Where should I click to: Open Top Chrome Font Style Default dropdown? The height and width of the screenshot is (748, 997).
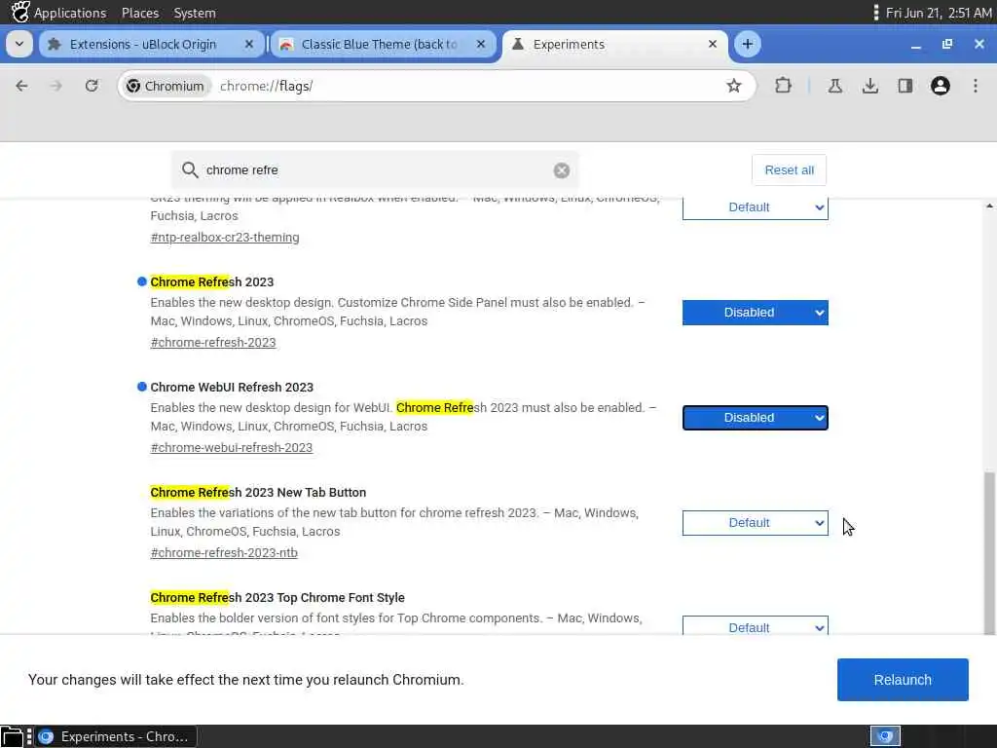755,625
